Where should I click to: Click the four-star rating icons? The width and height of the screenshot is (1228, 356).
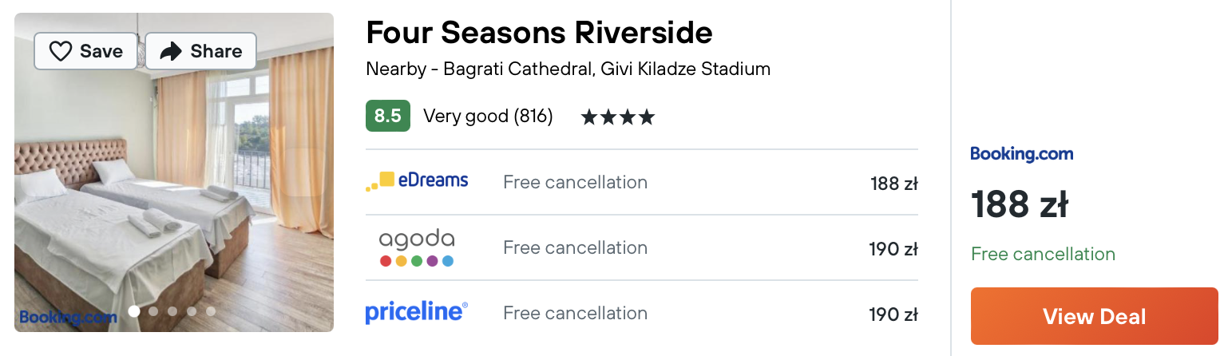tap(618, 117)
